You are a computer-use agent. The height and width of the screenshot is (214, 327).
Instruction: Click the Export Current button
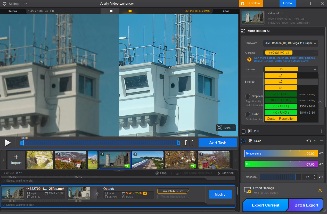265,205
